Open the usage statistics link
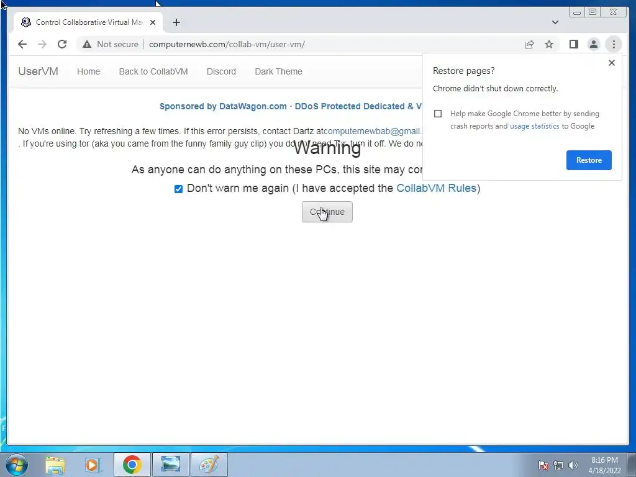Screen dimensions: 636x477 [x=534, y=126]
